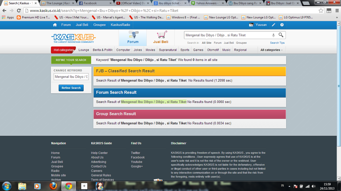Click the Refine Search button
341x191 pixels.
[71, 88]
